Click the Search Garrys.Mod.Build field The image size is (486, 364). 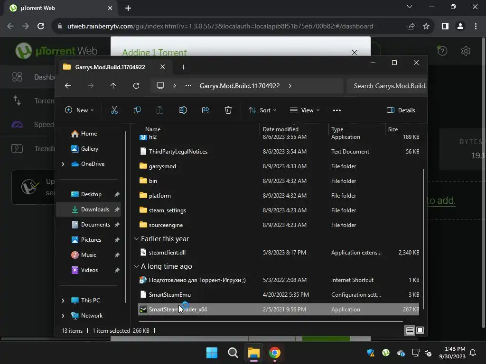pos(387,86)
